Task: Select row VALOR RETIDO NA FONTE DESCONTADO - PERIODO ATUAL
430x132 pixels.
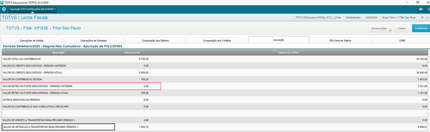Action: 215,93
